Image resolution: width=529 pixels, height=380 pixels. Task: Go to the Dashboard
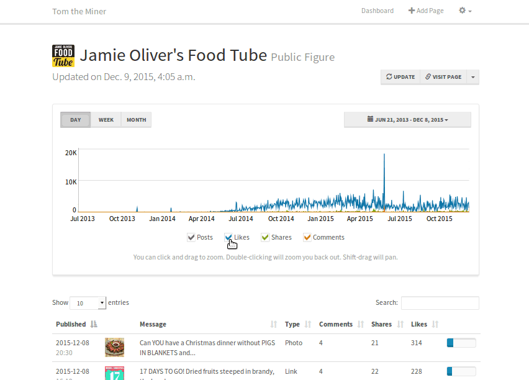coord(377,11)
